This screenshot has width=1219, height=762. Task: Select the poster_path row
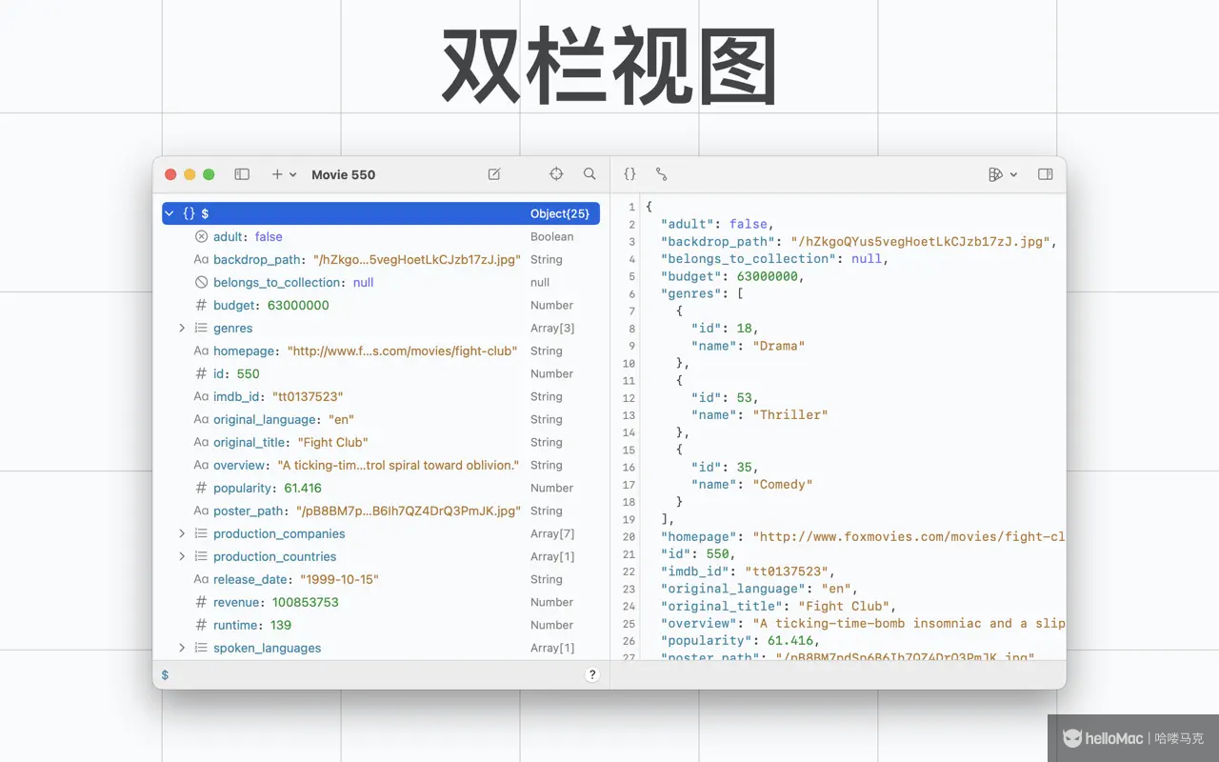(381, 511)
